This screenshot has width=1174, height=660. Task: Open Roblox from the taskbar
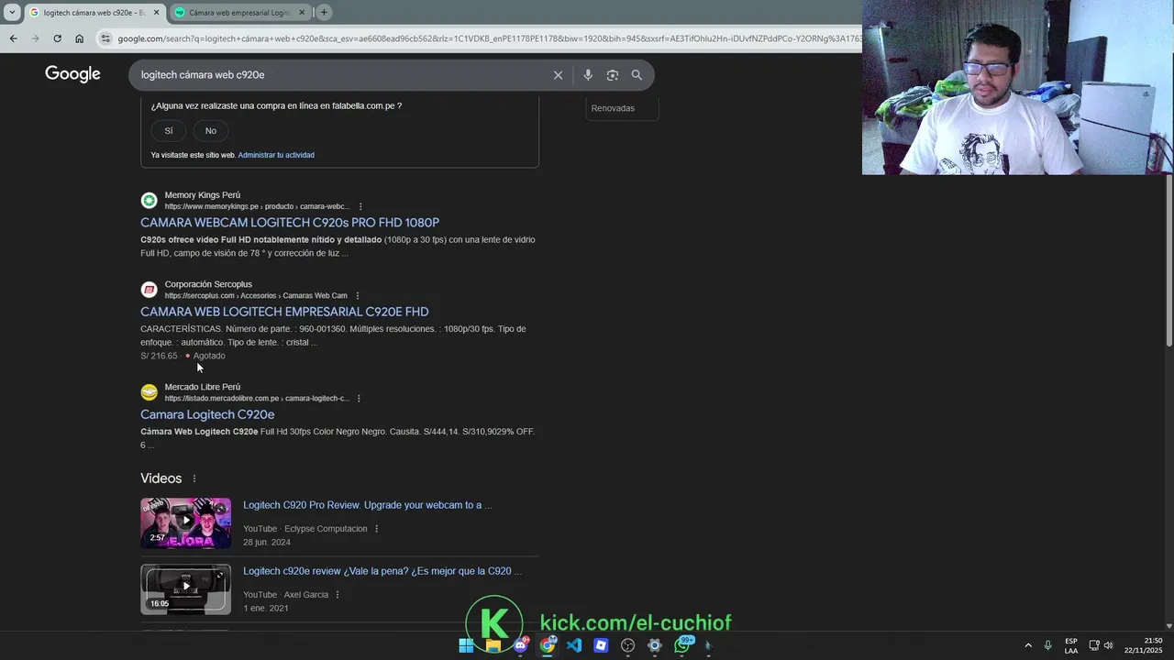point(601,645)
